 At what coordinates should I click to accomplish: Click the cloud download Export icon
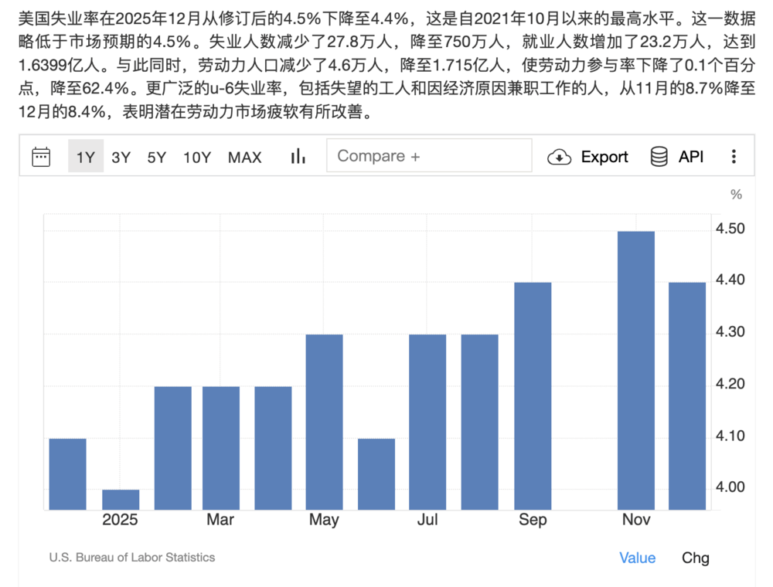point(559,157)
